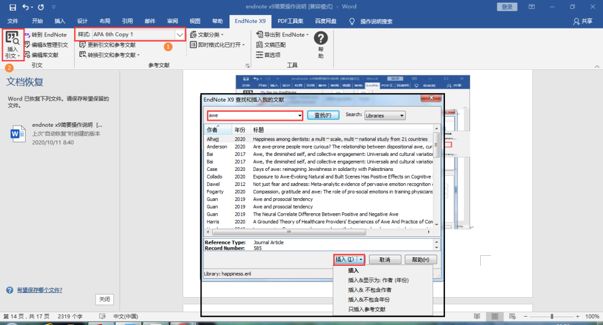This screenshot has height=325, width=603.
Task: Switch to the 审阅 ribbon tab
Action: [173, 21]
